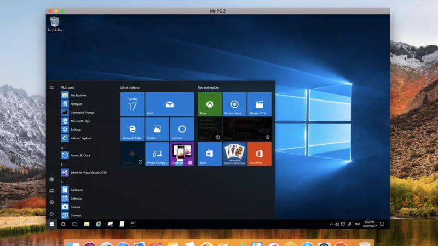The height and width of the screenshot is (246, 438).
Task: Open the Phone Companion tile
Action: 157,154
